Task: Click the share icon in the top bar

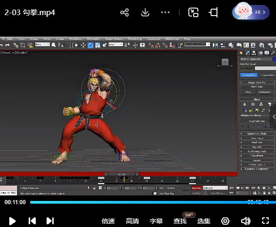Action: [124, 12]
